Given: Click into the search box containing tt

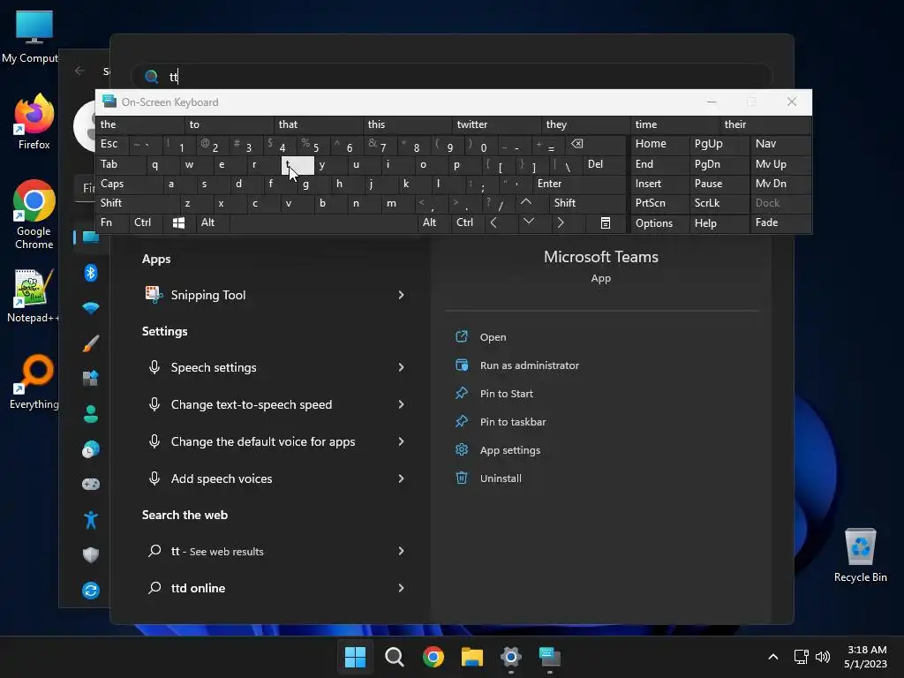Looking at the screenshot, I should (x=451, y=76).
